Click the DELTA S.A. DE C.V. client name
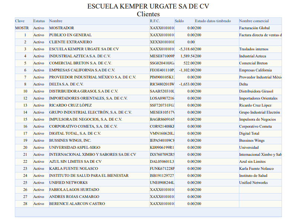 click(66, 84)
